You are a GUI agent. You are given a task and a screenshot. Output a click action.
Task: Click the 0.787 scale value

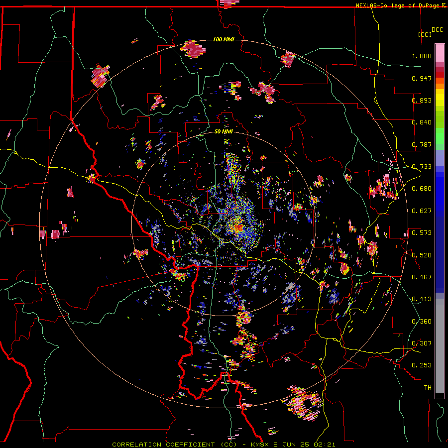(x=422, y=144)
